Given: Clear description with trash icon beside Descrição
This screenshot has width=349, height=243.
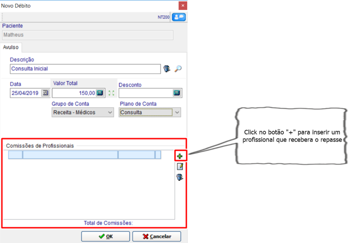Looking at the screenshot, I should pos(167,69).
